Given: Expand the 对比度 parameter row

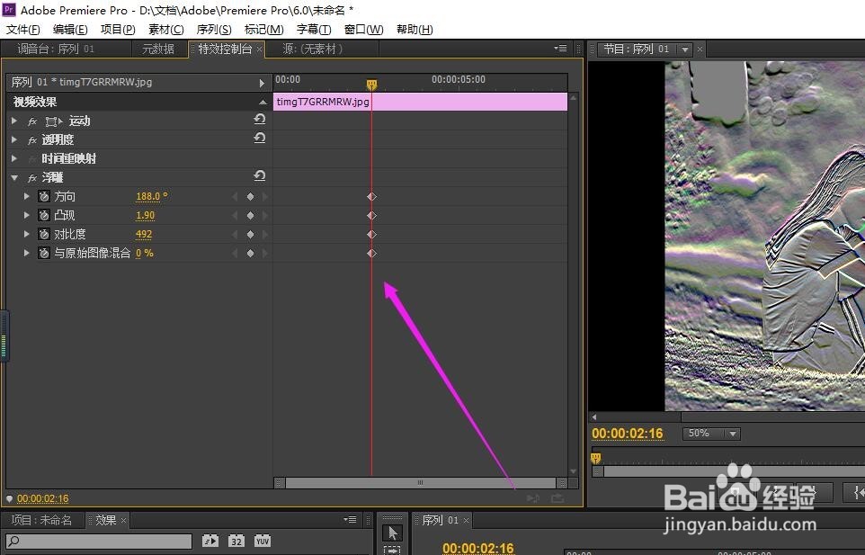Looking at the screenshot, I should tap(26, 233).
